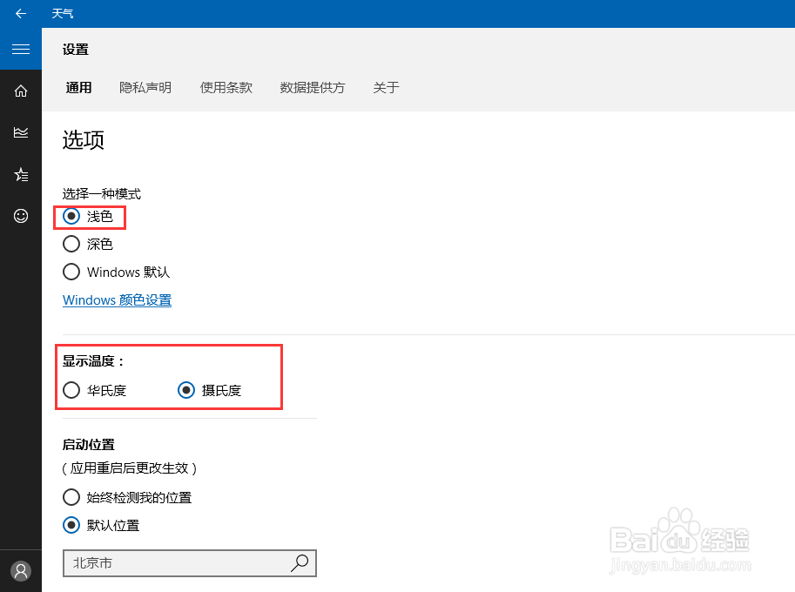Select the Windows 默认 theme mode

pyautogui.click(x=71, y=272)
